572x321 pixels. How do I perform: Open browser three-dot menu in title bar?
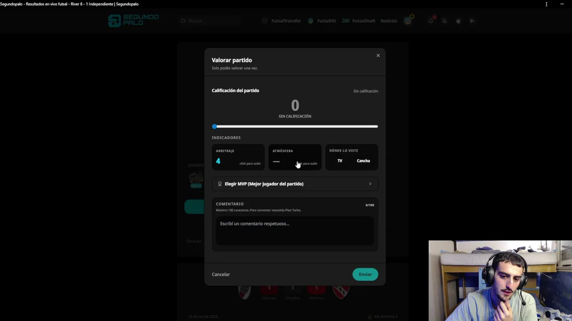(x=546, y=4)
